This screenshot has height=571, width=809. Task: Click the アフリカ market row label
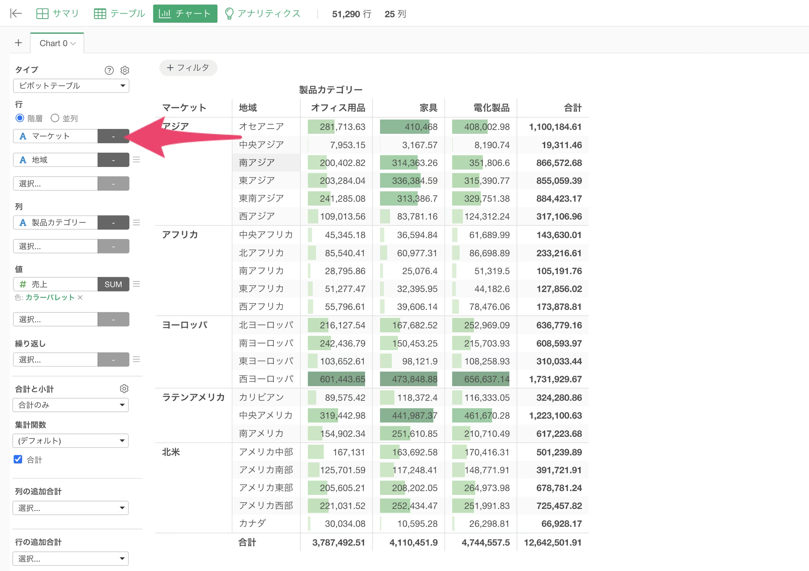[x=180, y=235]
